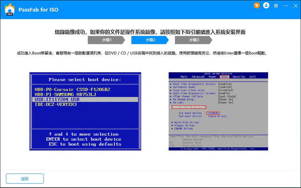The image size is (301, 188).
Task: Close the PassFab for ISO window
Action: coord(294,6)
